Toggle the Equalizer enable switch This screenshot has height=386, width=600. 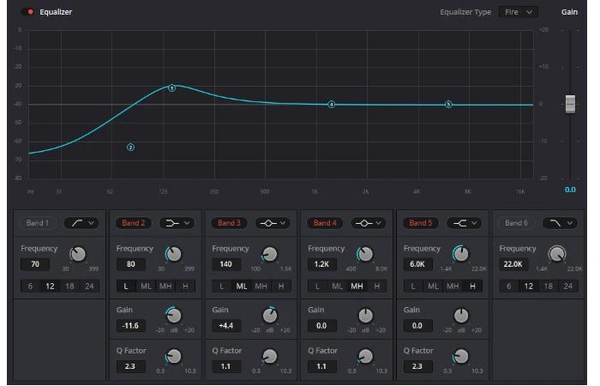tap(27, 12)
